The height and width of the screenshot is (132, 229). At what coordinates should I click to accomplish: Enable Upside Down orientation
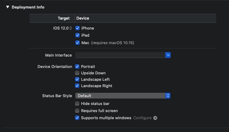(77, 73)
